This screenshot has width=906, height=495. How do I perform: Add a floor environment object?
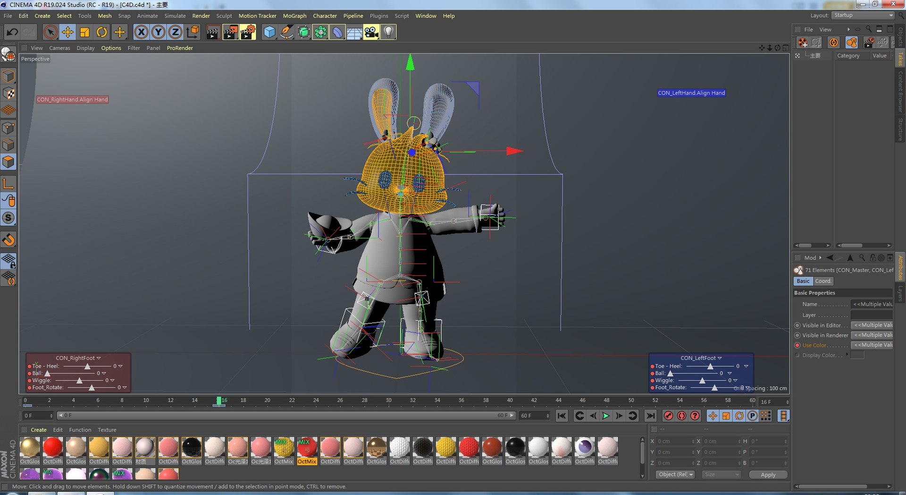[x=354, y=32]
